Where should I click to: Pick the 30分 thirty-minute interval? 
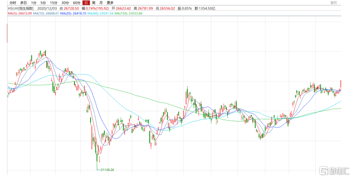pyautogui.click(x=65, y=3)
